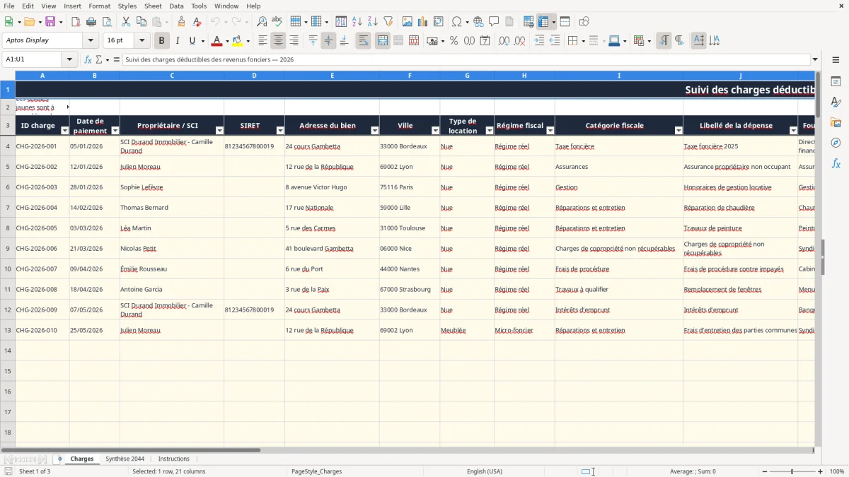Open the Styles menu
Screen dimensions: 849x477
tap(127, 6)
